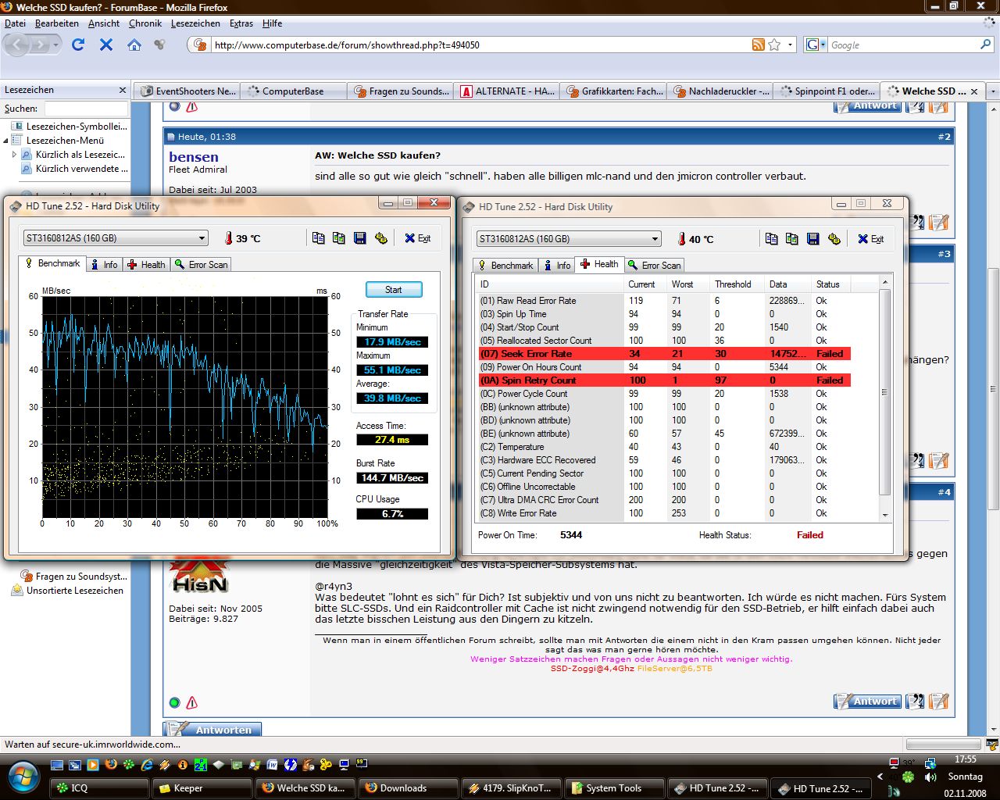This screenshot has height=800, width=1000.
Task: Click Google search input field
Action: pyautogui.click(x=902, y=45)
